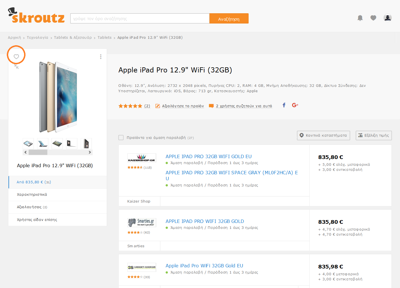The height and width of the screenshot is (288, 400).
Task: Click the (2) reviews count
Action: pos(147,106)
